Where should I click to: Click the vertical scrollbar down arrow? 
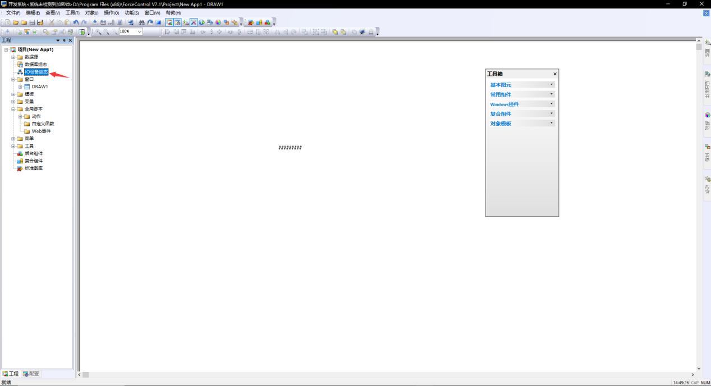click(699, 369)
